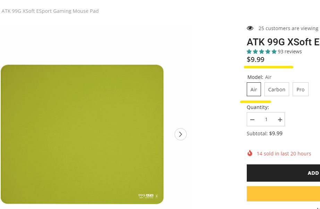Click the ATK 99G XSoft product title
The height and width of the screenshot is (209, 320).
coord(283,42)
